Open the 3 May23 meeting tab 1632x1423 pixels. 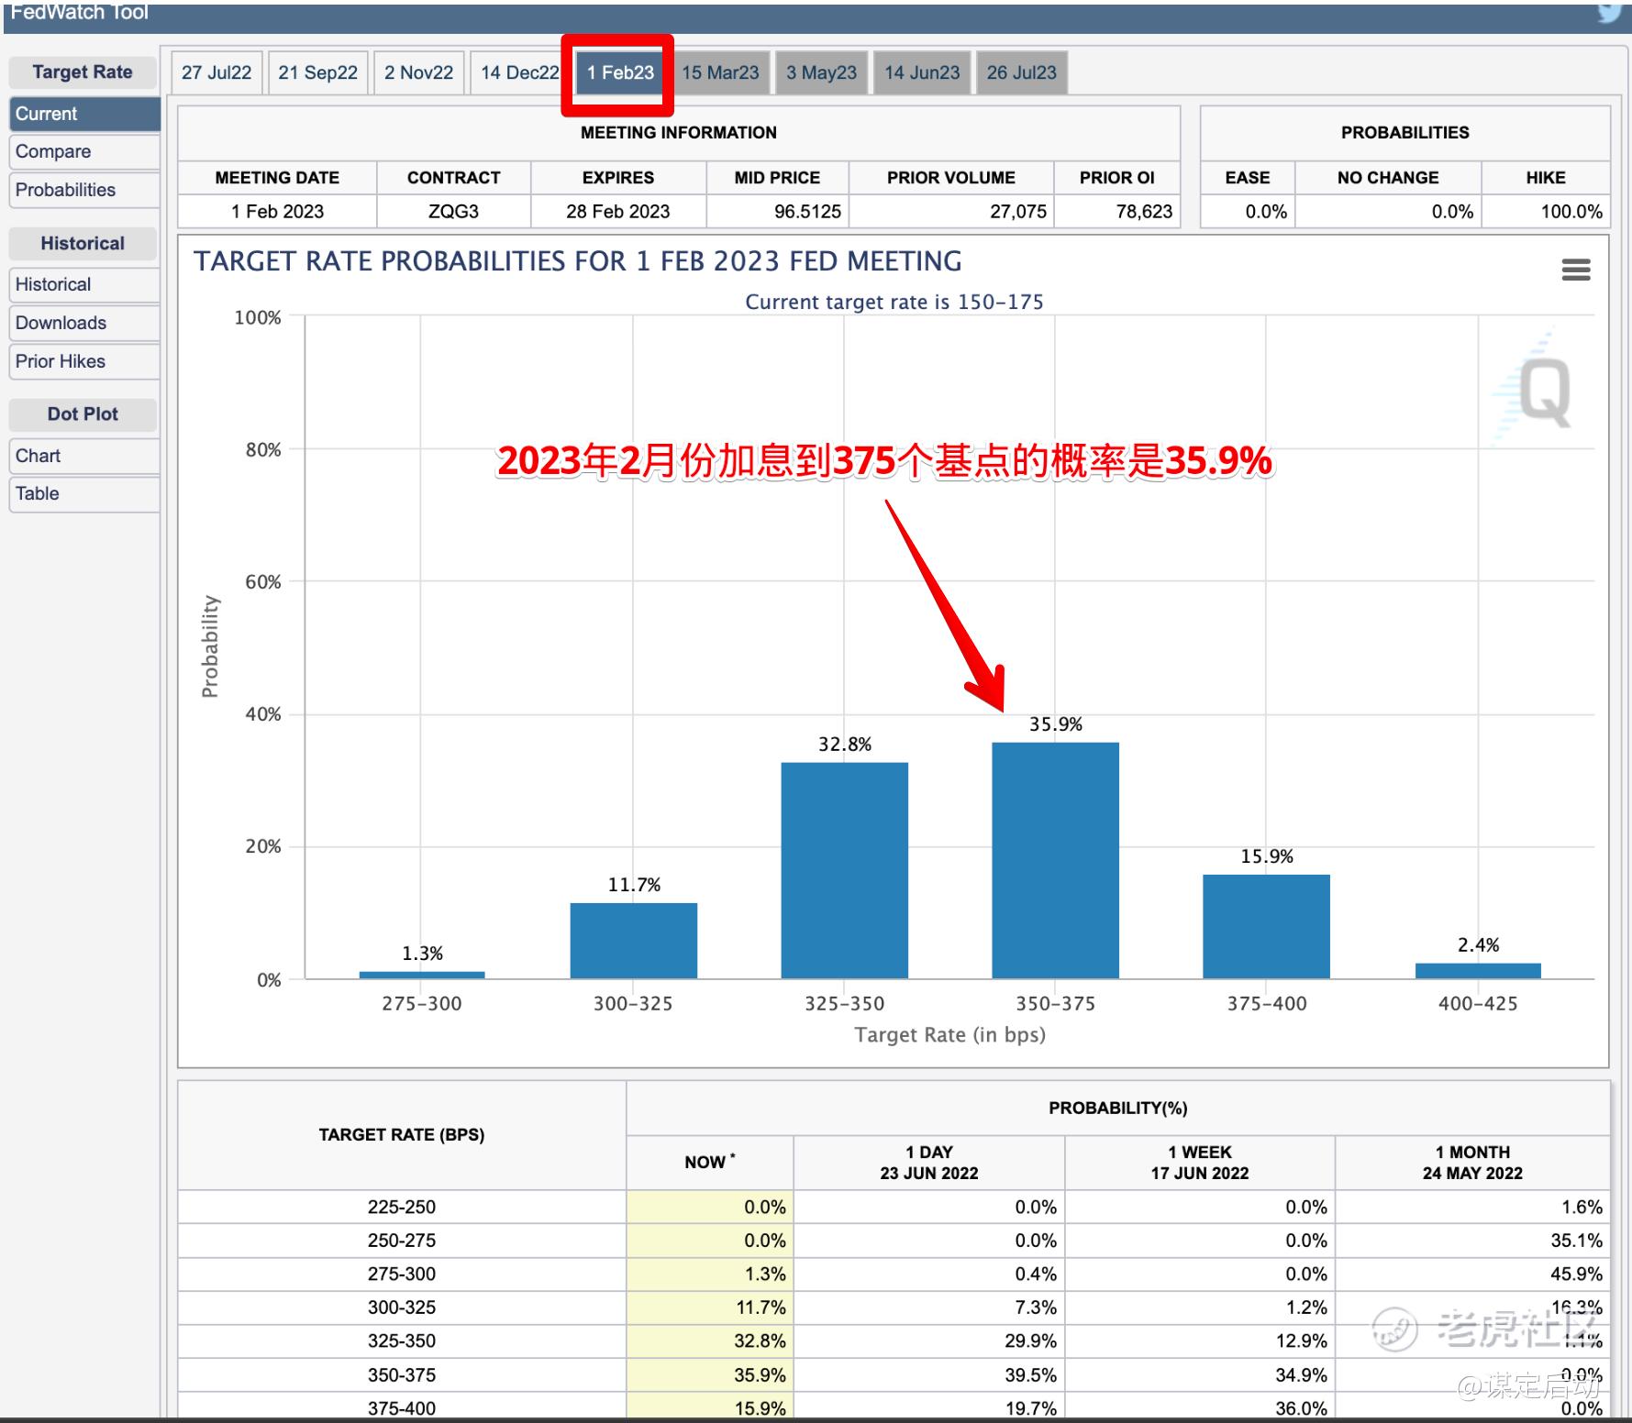(x=821, y=72)
